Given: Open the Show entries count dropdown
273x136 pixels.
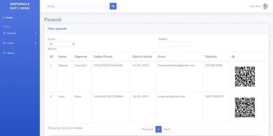Looking at the screenshot, I should point(62,44).
